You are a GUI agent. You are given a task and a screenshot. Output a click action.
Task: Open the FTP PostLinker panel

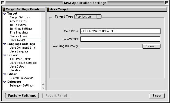(x=20, y=59)
